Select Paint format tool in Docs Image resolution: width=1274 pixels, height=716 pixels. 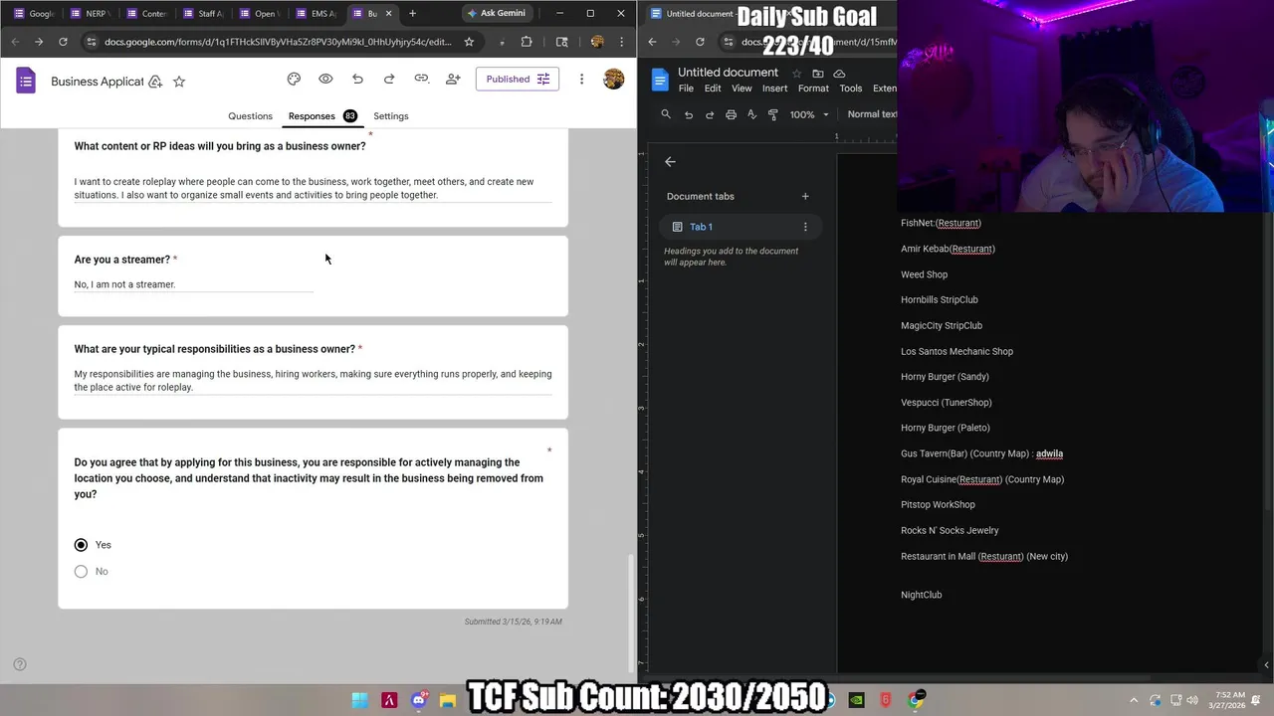(773, 114)
